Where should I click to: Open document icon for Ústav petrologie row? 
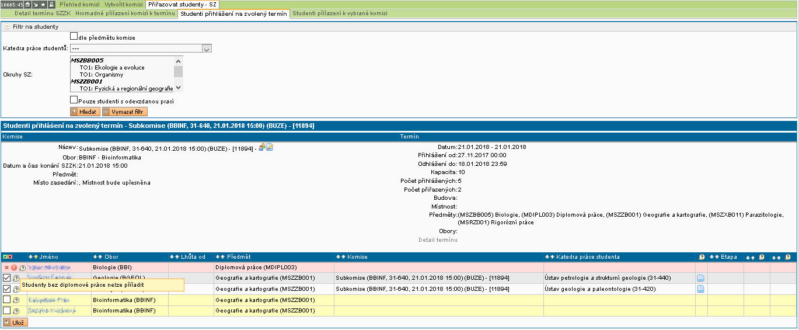tap(701, 278)
